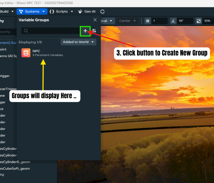
Task: Click the rotation snap value 10°
Action: [x=185, y=21]
